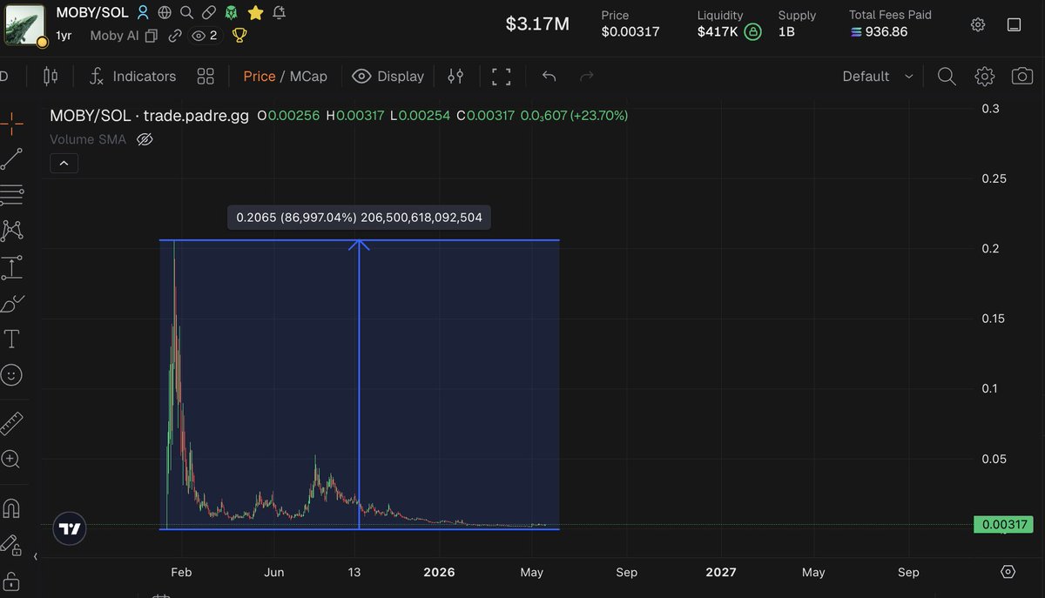View the token developer profile icon
This screenshot has height=598, width=1045.
coord(143,13)
